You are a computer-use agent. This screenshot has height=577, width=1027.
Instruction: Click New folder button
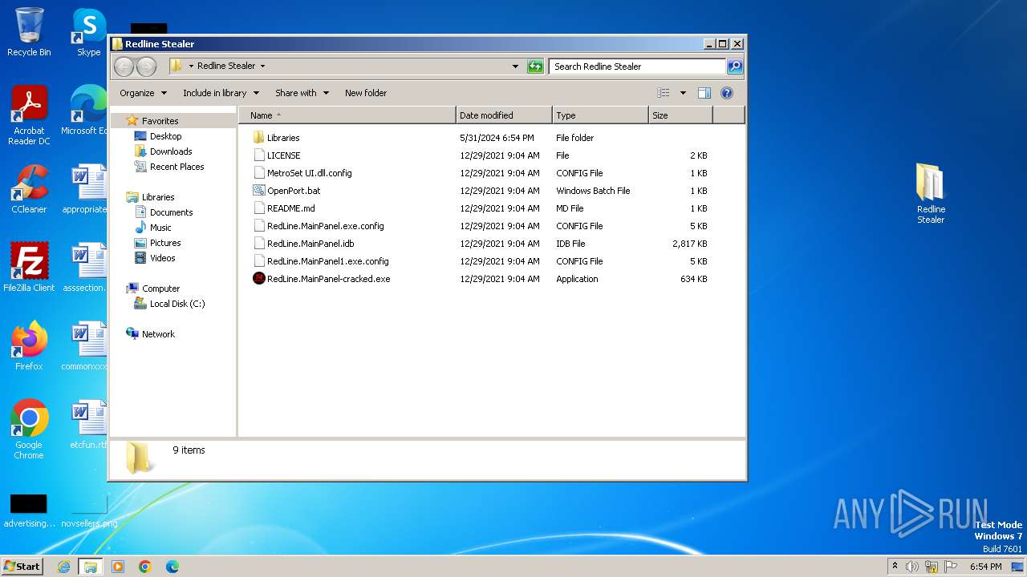coord(366,93)
